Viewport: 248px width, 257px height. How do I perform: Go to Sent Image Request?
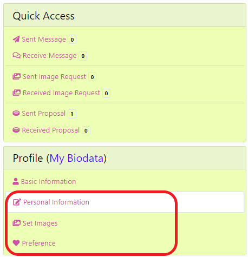click(x=54, y=77)
